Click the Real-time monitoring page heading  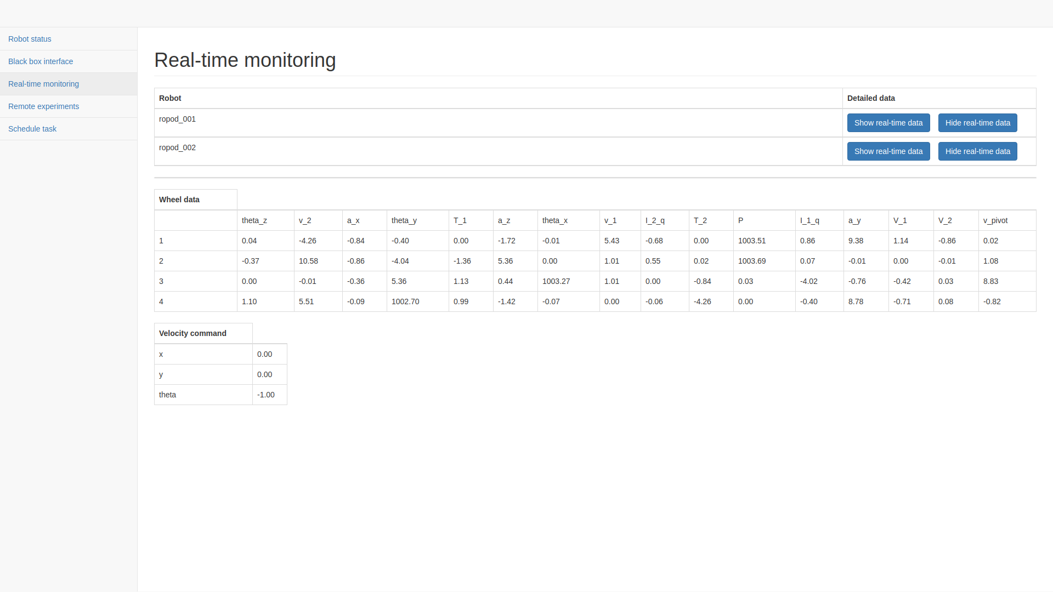coord(245,60)
